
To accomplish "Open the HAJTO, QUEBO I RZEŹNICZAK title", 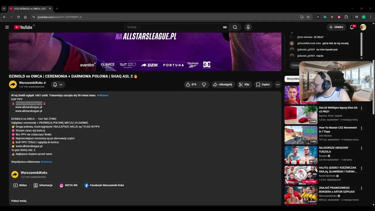I will (338, 170).
